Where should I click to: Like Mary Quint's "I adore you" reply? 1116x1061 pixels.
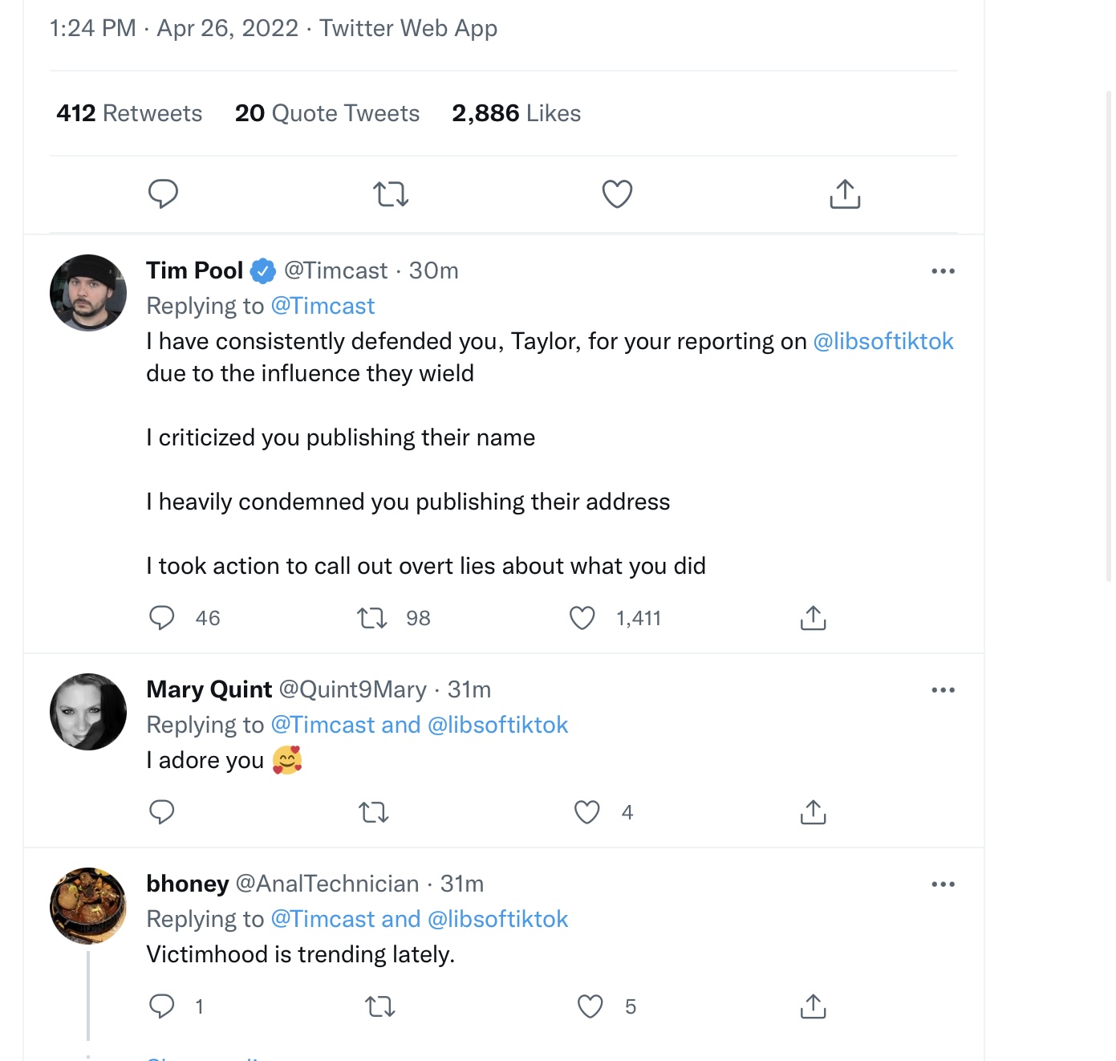click(x=587, y=812)
